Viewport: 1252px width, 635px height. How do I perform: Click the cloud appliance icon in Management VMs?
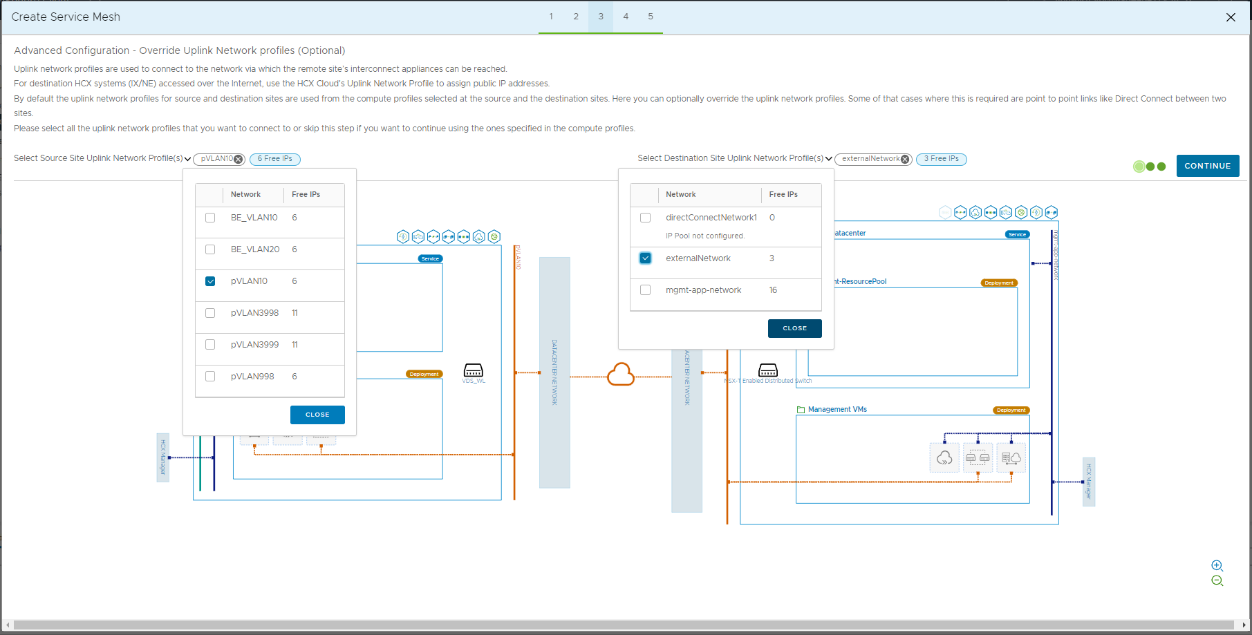944,457
